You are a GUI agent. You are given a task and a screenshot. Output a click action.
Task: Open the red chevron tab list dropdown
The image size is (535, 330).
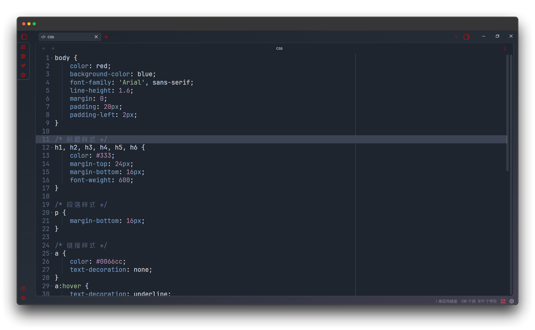click(456, 37)
